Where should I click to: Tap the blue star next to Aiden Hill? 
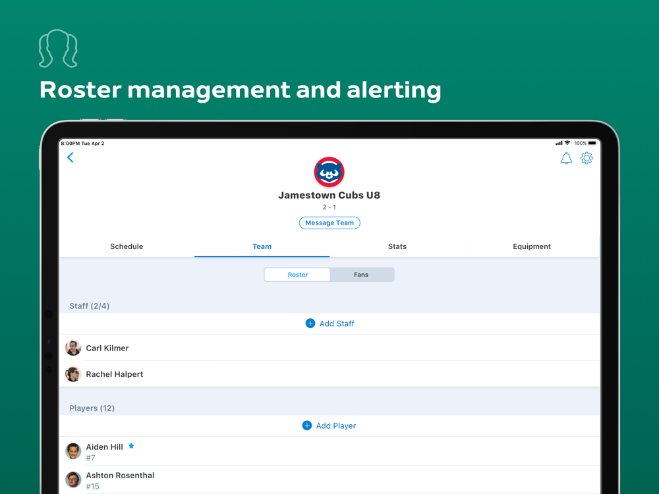point(131,446)
